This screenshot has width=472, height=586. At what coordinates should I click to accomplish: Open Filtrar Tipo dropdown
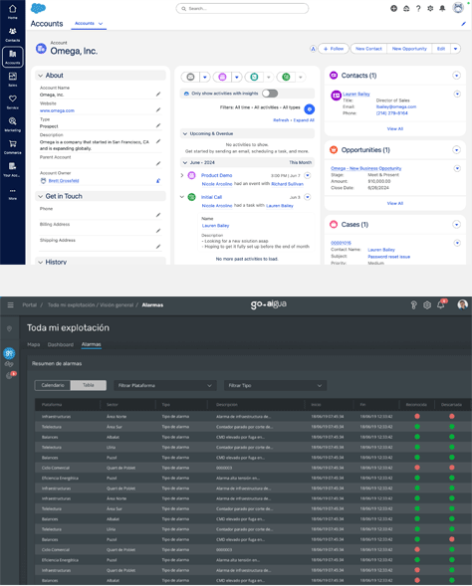[x=275, y=385]
